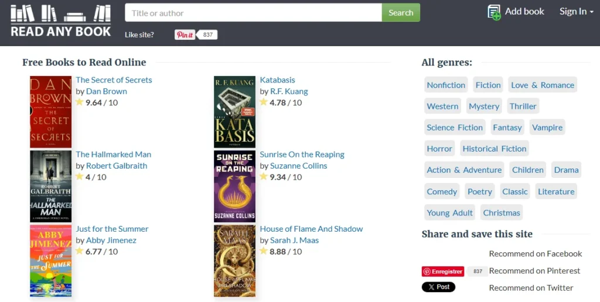
Task: Open Katabasis title link
Action: pyautogui.click(x=277, y=80)
